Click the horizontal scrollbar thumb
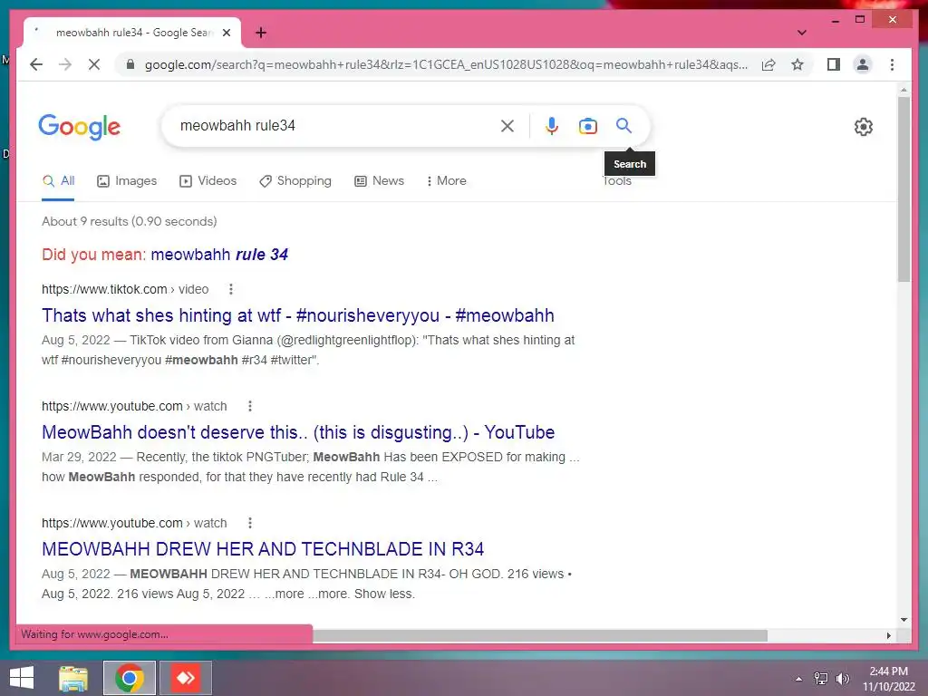The width and height of the screenshot is (928, 696). pyautogui.click(x=540, y=635)
